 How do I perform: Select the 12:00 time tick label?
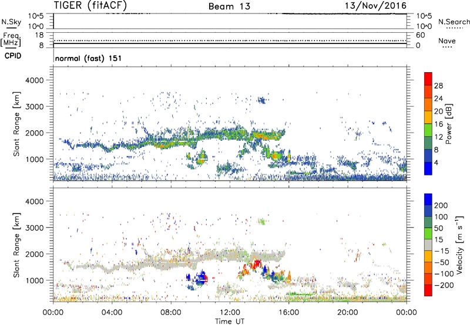[230, 313]
